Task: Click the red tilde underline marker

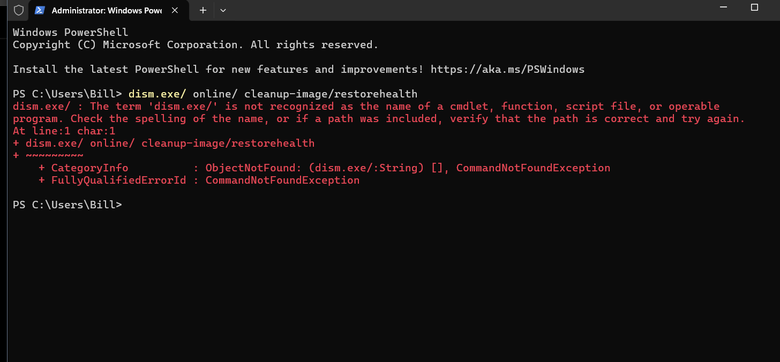Action: click(x=54, y=155)
